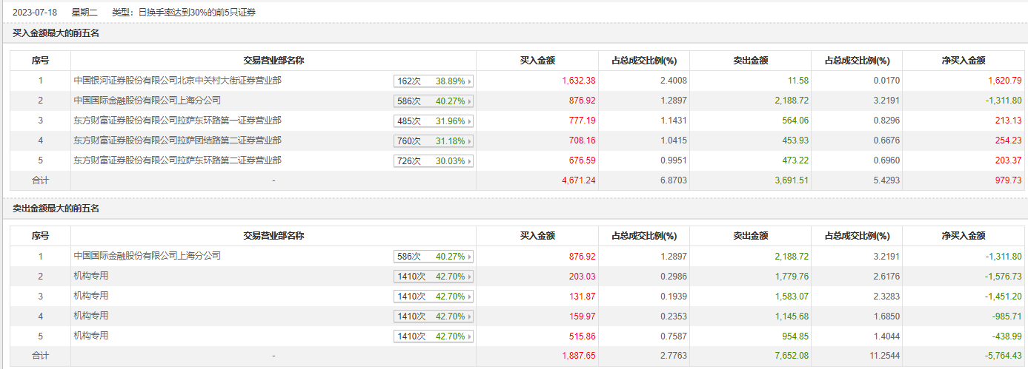Expand the 726次 30.03% dropdown
Screen dimensions: 1028x369
[x=434, y=161]
